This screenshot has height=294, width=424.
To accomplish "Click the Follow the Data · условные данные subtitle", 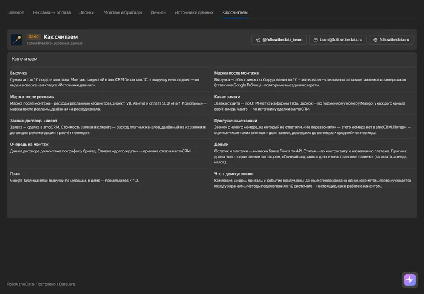I will tap(55, 43).
